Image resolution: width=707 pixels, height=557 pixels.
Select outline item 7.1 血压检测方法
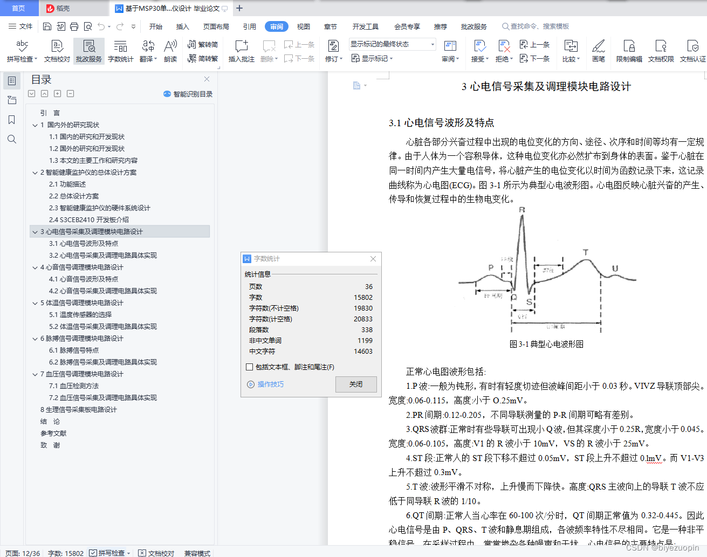74,386
